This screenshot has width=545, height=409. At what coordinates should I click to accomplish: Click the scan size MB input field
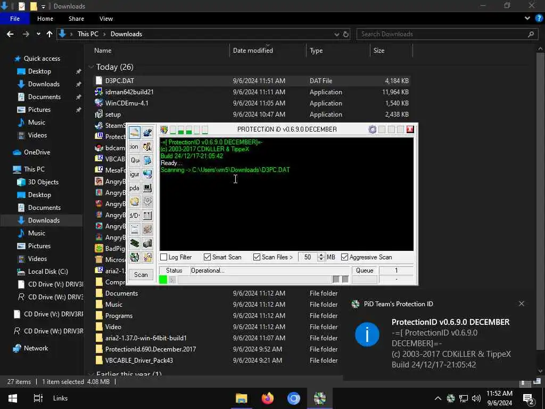tap(308, 257)
